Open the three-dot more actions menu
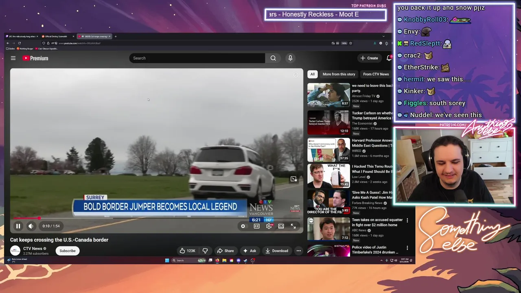The height and width of the screenshot is (293, 521). [x=299, y=251]
